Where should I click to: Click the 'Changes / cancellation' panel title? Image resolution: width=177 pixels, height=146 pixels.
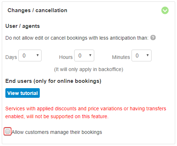37,10
